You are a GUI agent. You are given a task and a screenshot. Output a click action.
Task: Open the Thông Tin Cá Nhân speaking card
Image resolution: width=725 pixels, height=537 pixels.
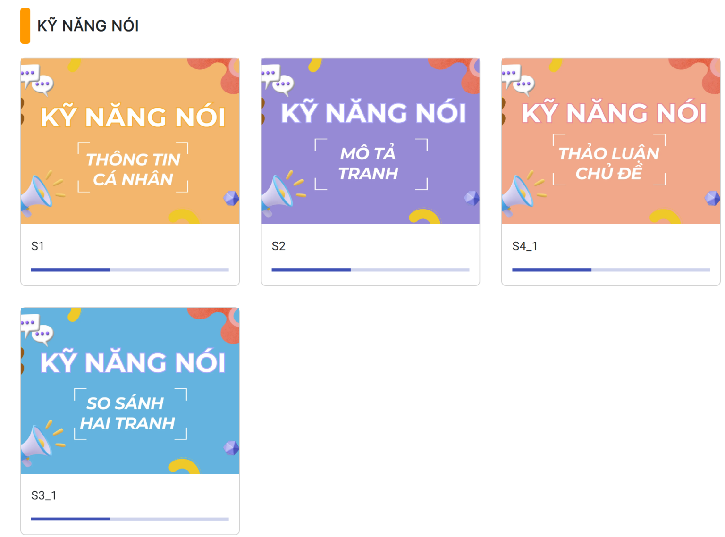[x=130, y=141]
